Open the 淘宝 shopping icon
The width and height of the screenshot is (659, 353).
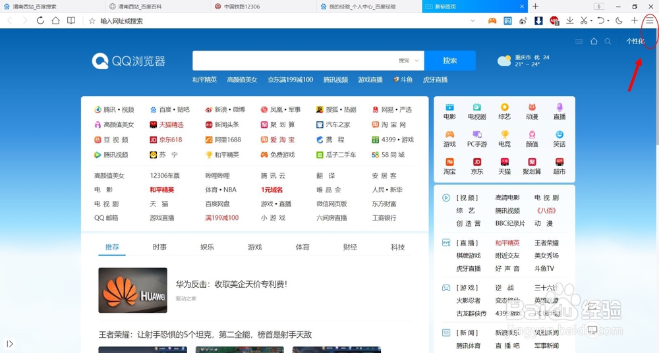coord(449,166)
